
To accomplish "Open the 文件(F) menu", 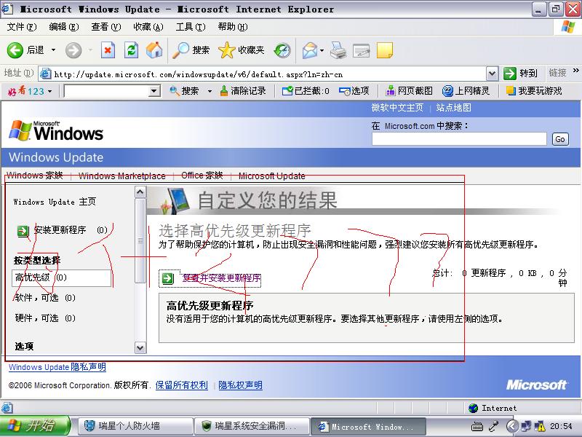I will tap(22, 27).
